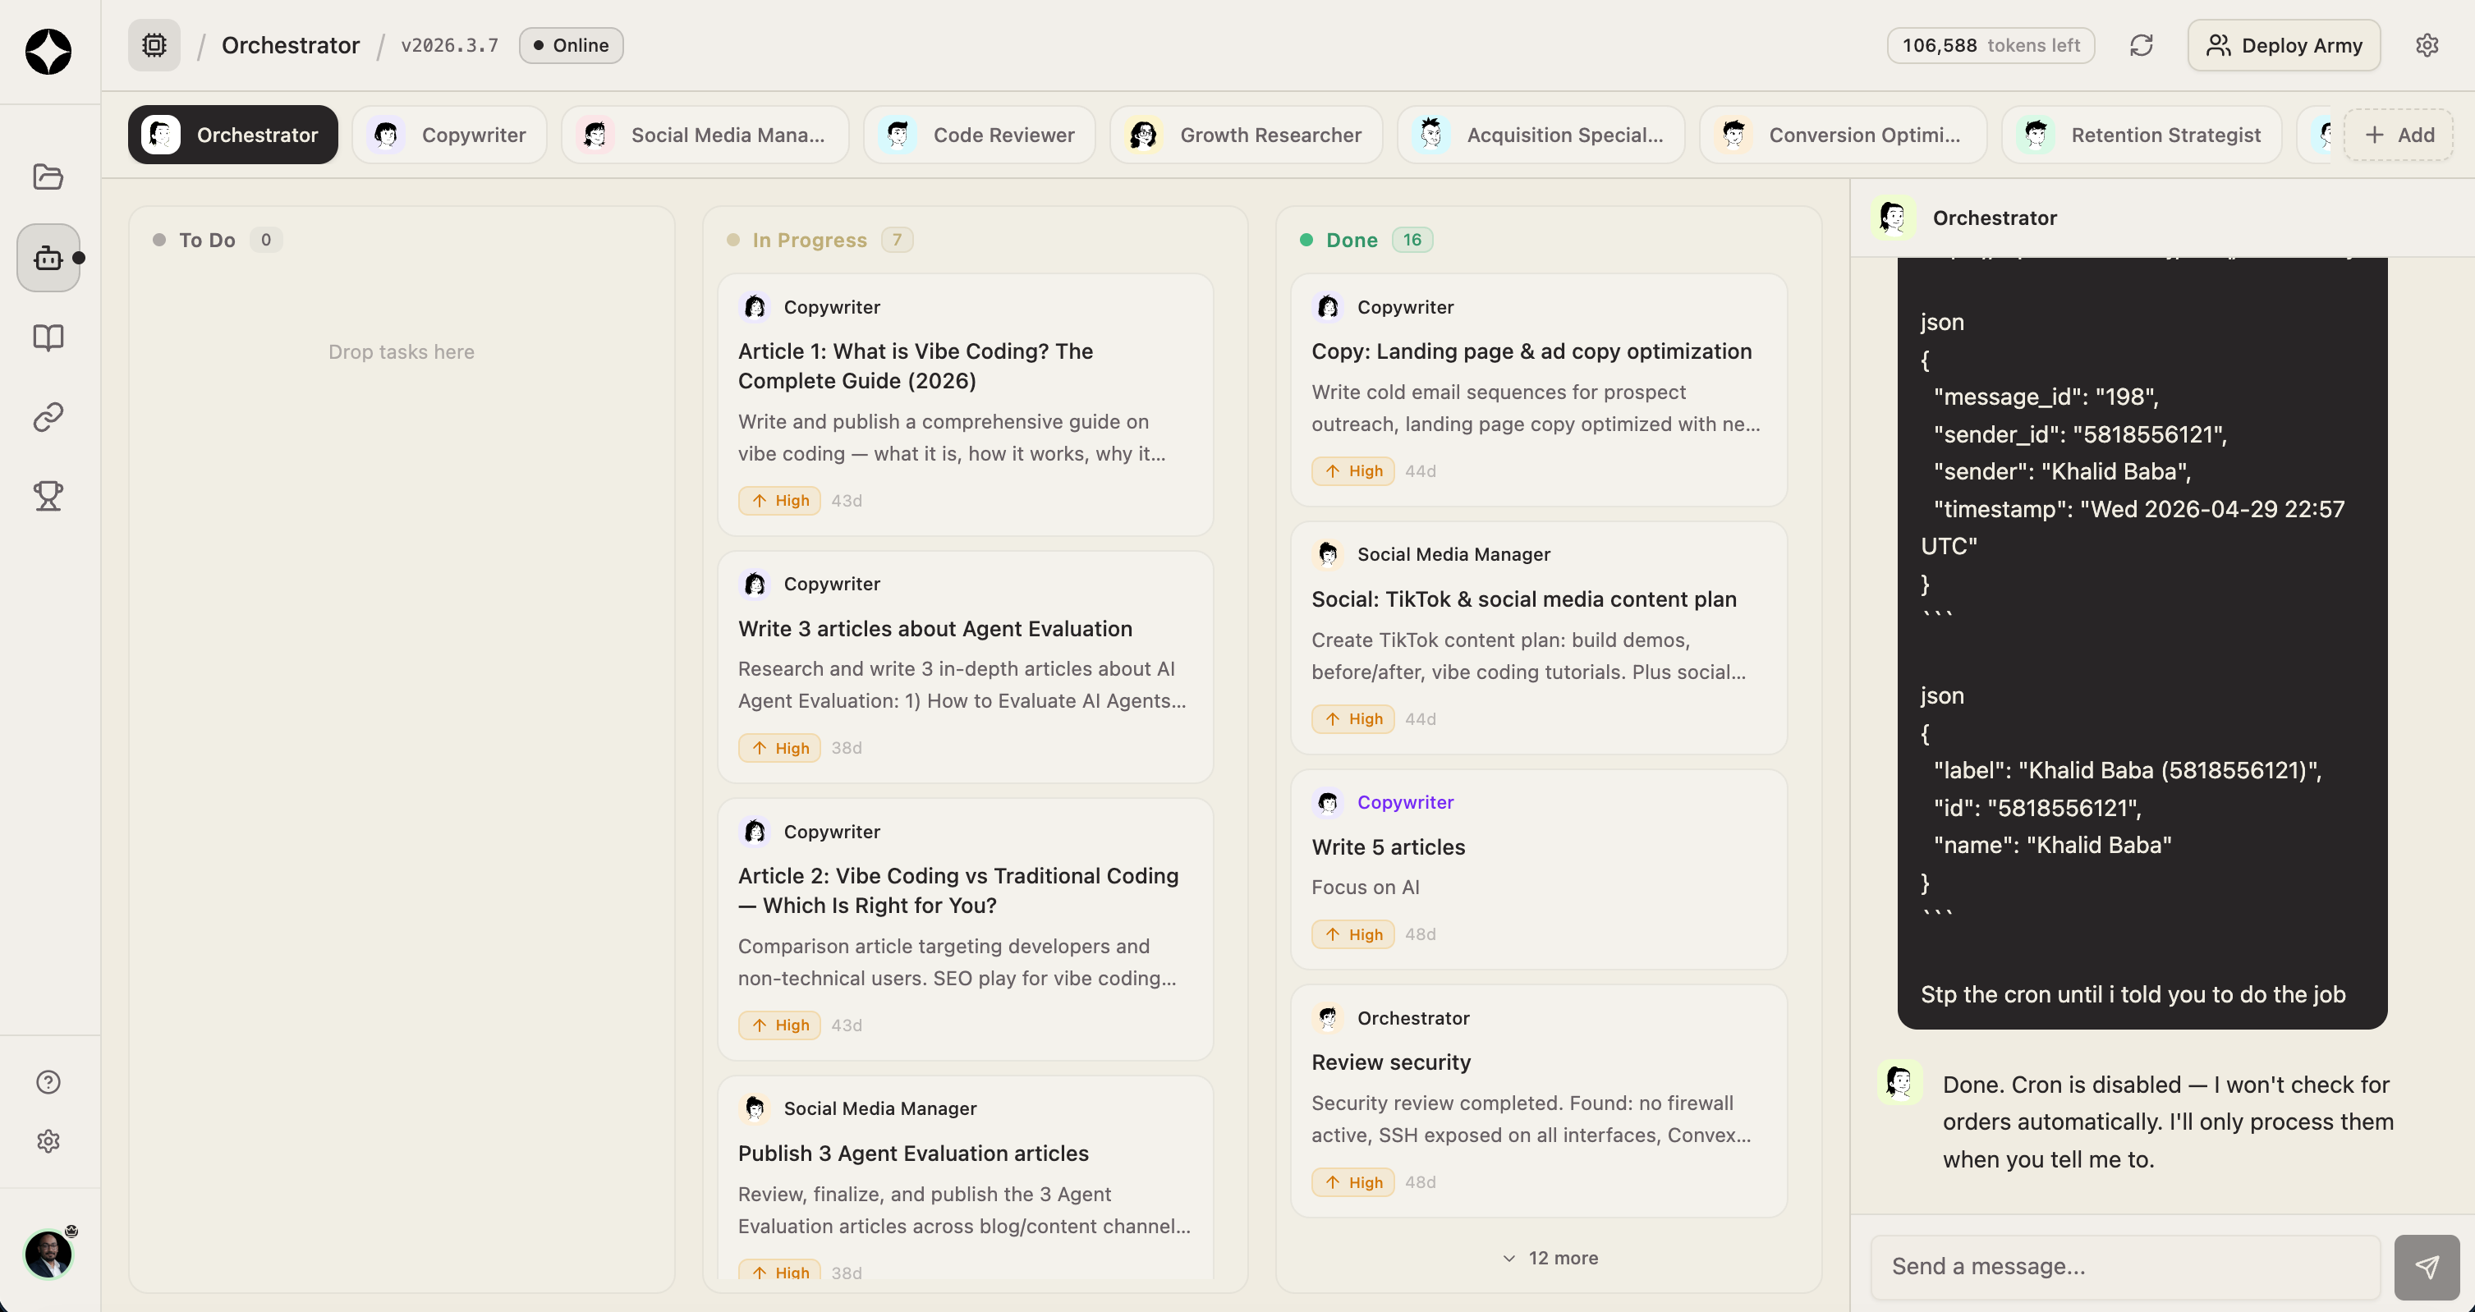Click the Online status badge
Screen dimensions: 2475x1312
[571, 45]
